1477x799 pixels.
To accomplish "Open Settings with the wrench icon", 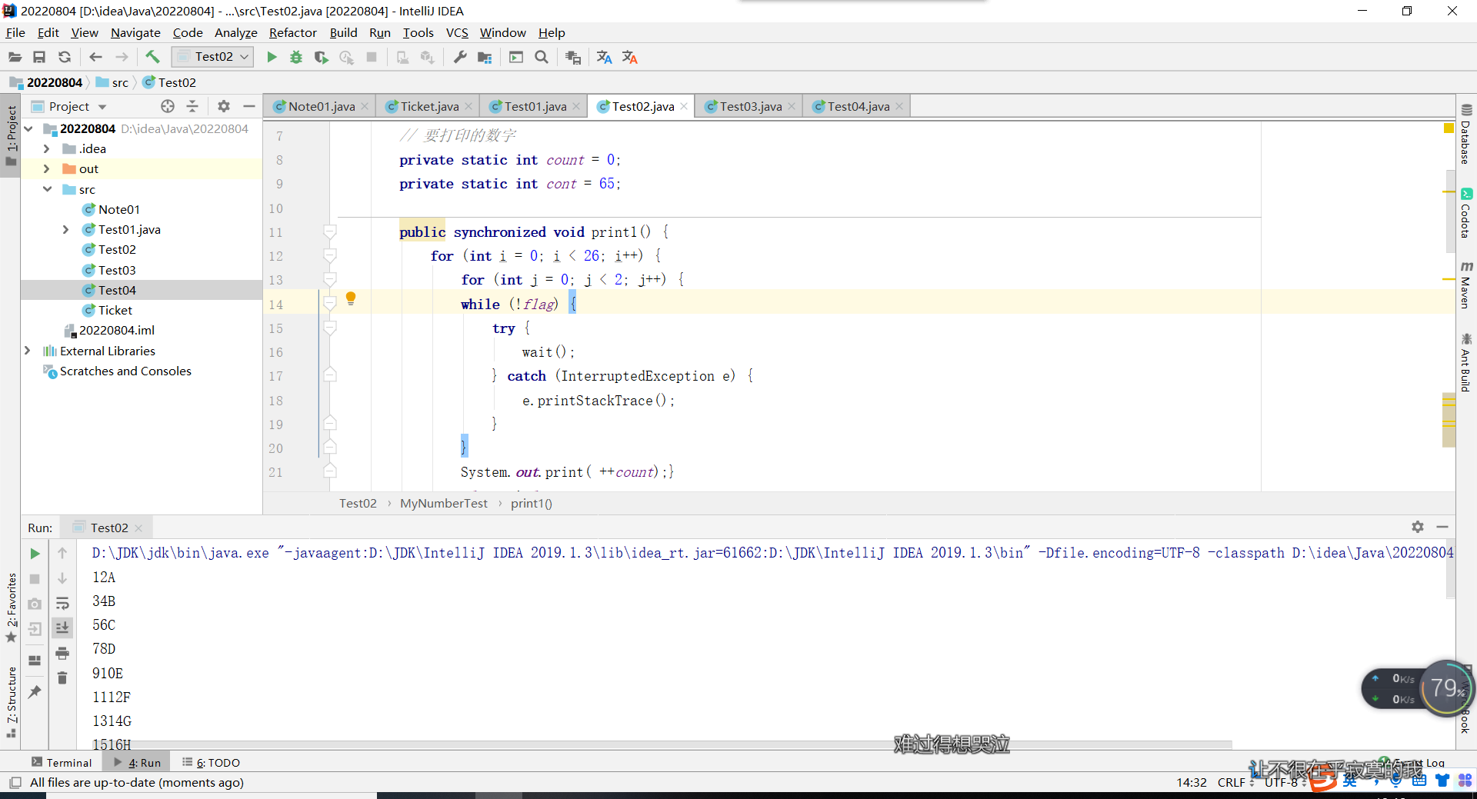I will point(460,57).
